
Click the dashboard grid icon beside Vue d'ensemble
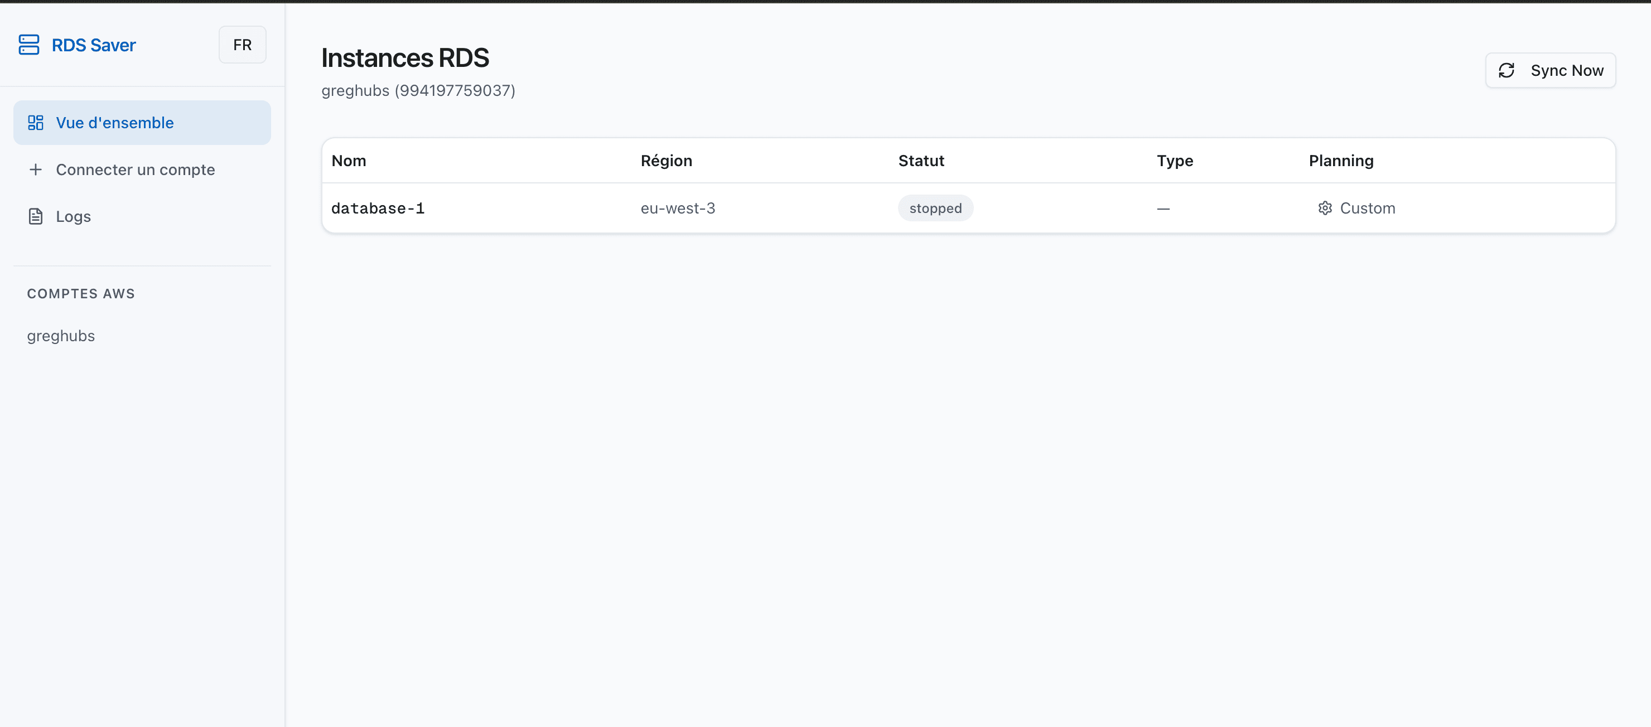tap(36, 122)
